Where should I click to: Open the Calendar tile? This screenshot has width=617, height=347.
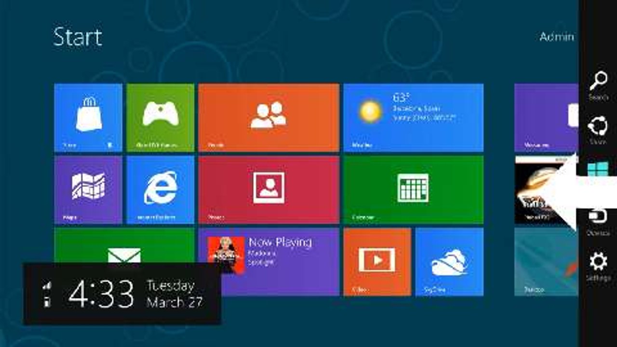pos(413,190)
